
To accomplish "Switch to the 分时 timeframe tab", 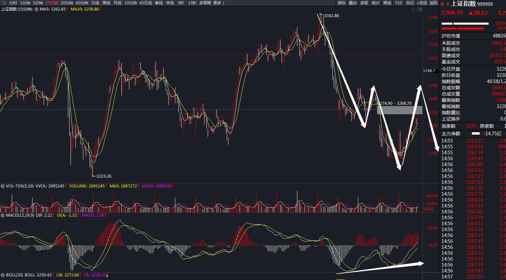I will [x=13, y=3].
